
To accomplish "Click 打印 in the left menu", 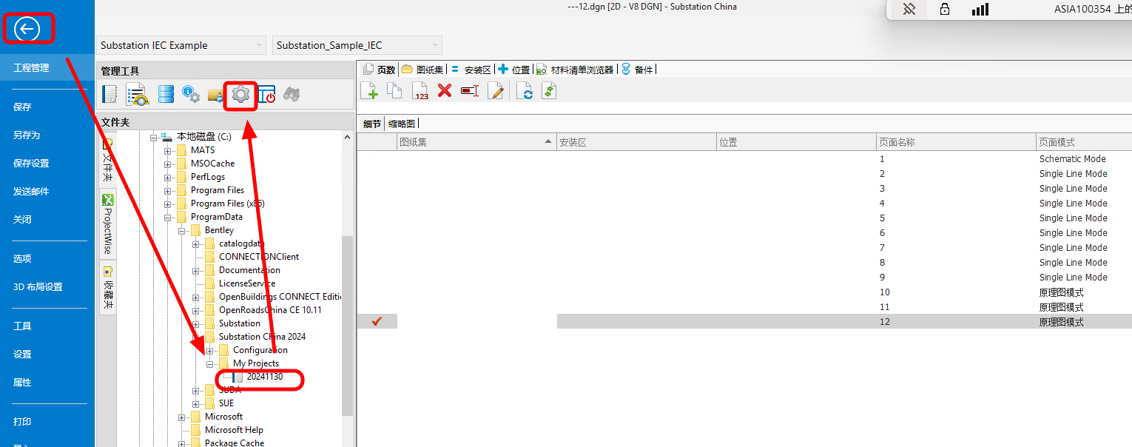I will pos(22,421).
